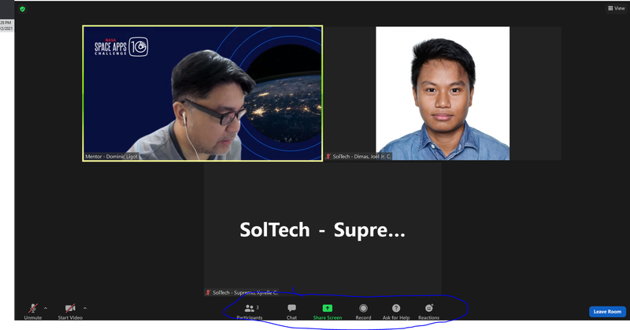The height and width of the screenshot is (330, 630).
Task: Select the SolTech Supre... participant tile
Action: pos(322,229)
